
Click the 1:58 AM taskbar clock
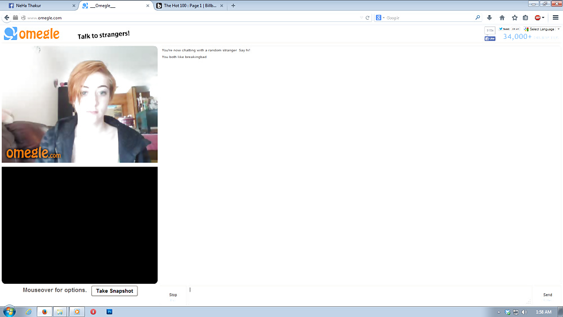[544, 312]
